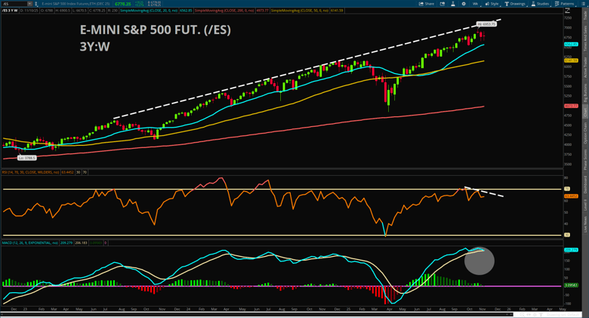
Task: Click the flask Edit Studies icon
Action: coord(453,4)
